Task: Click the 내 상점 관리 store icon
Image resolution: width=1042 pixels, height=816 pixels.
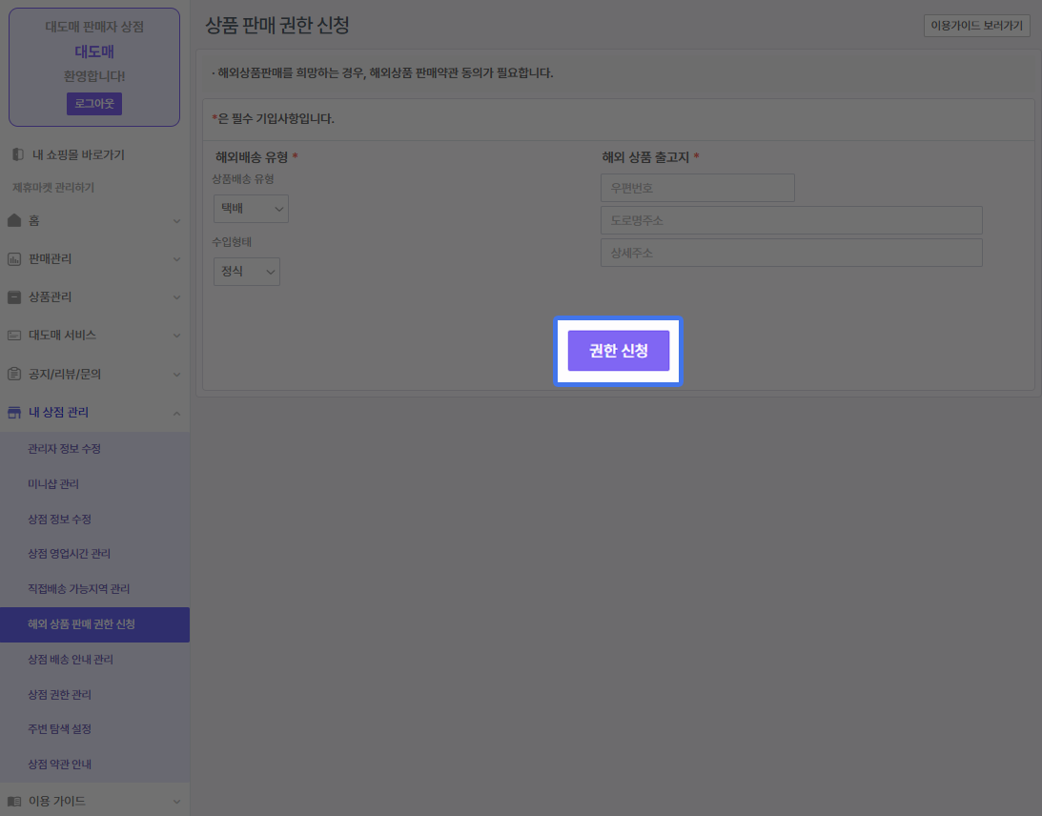Action: point(14,413)
